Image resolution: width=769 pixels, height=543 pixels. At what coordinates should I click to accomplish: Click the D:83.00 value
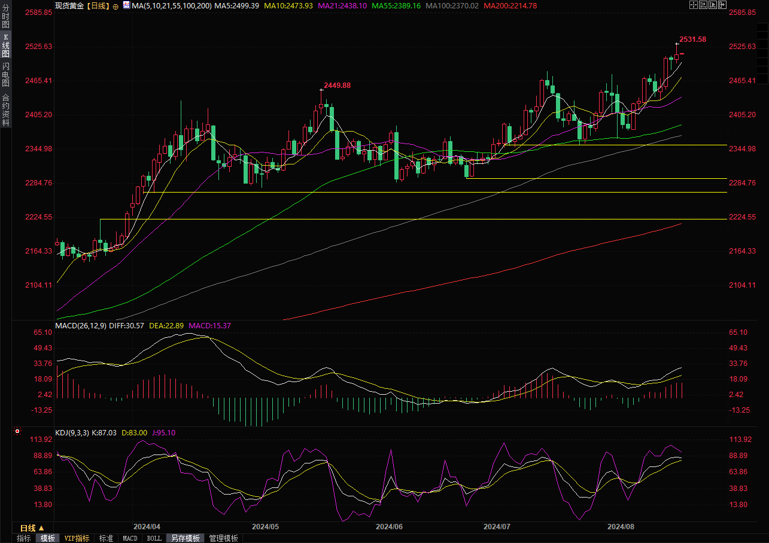[134, 432]
